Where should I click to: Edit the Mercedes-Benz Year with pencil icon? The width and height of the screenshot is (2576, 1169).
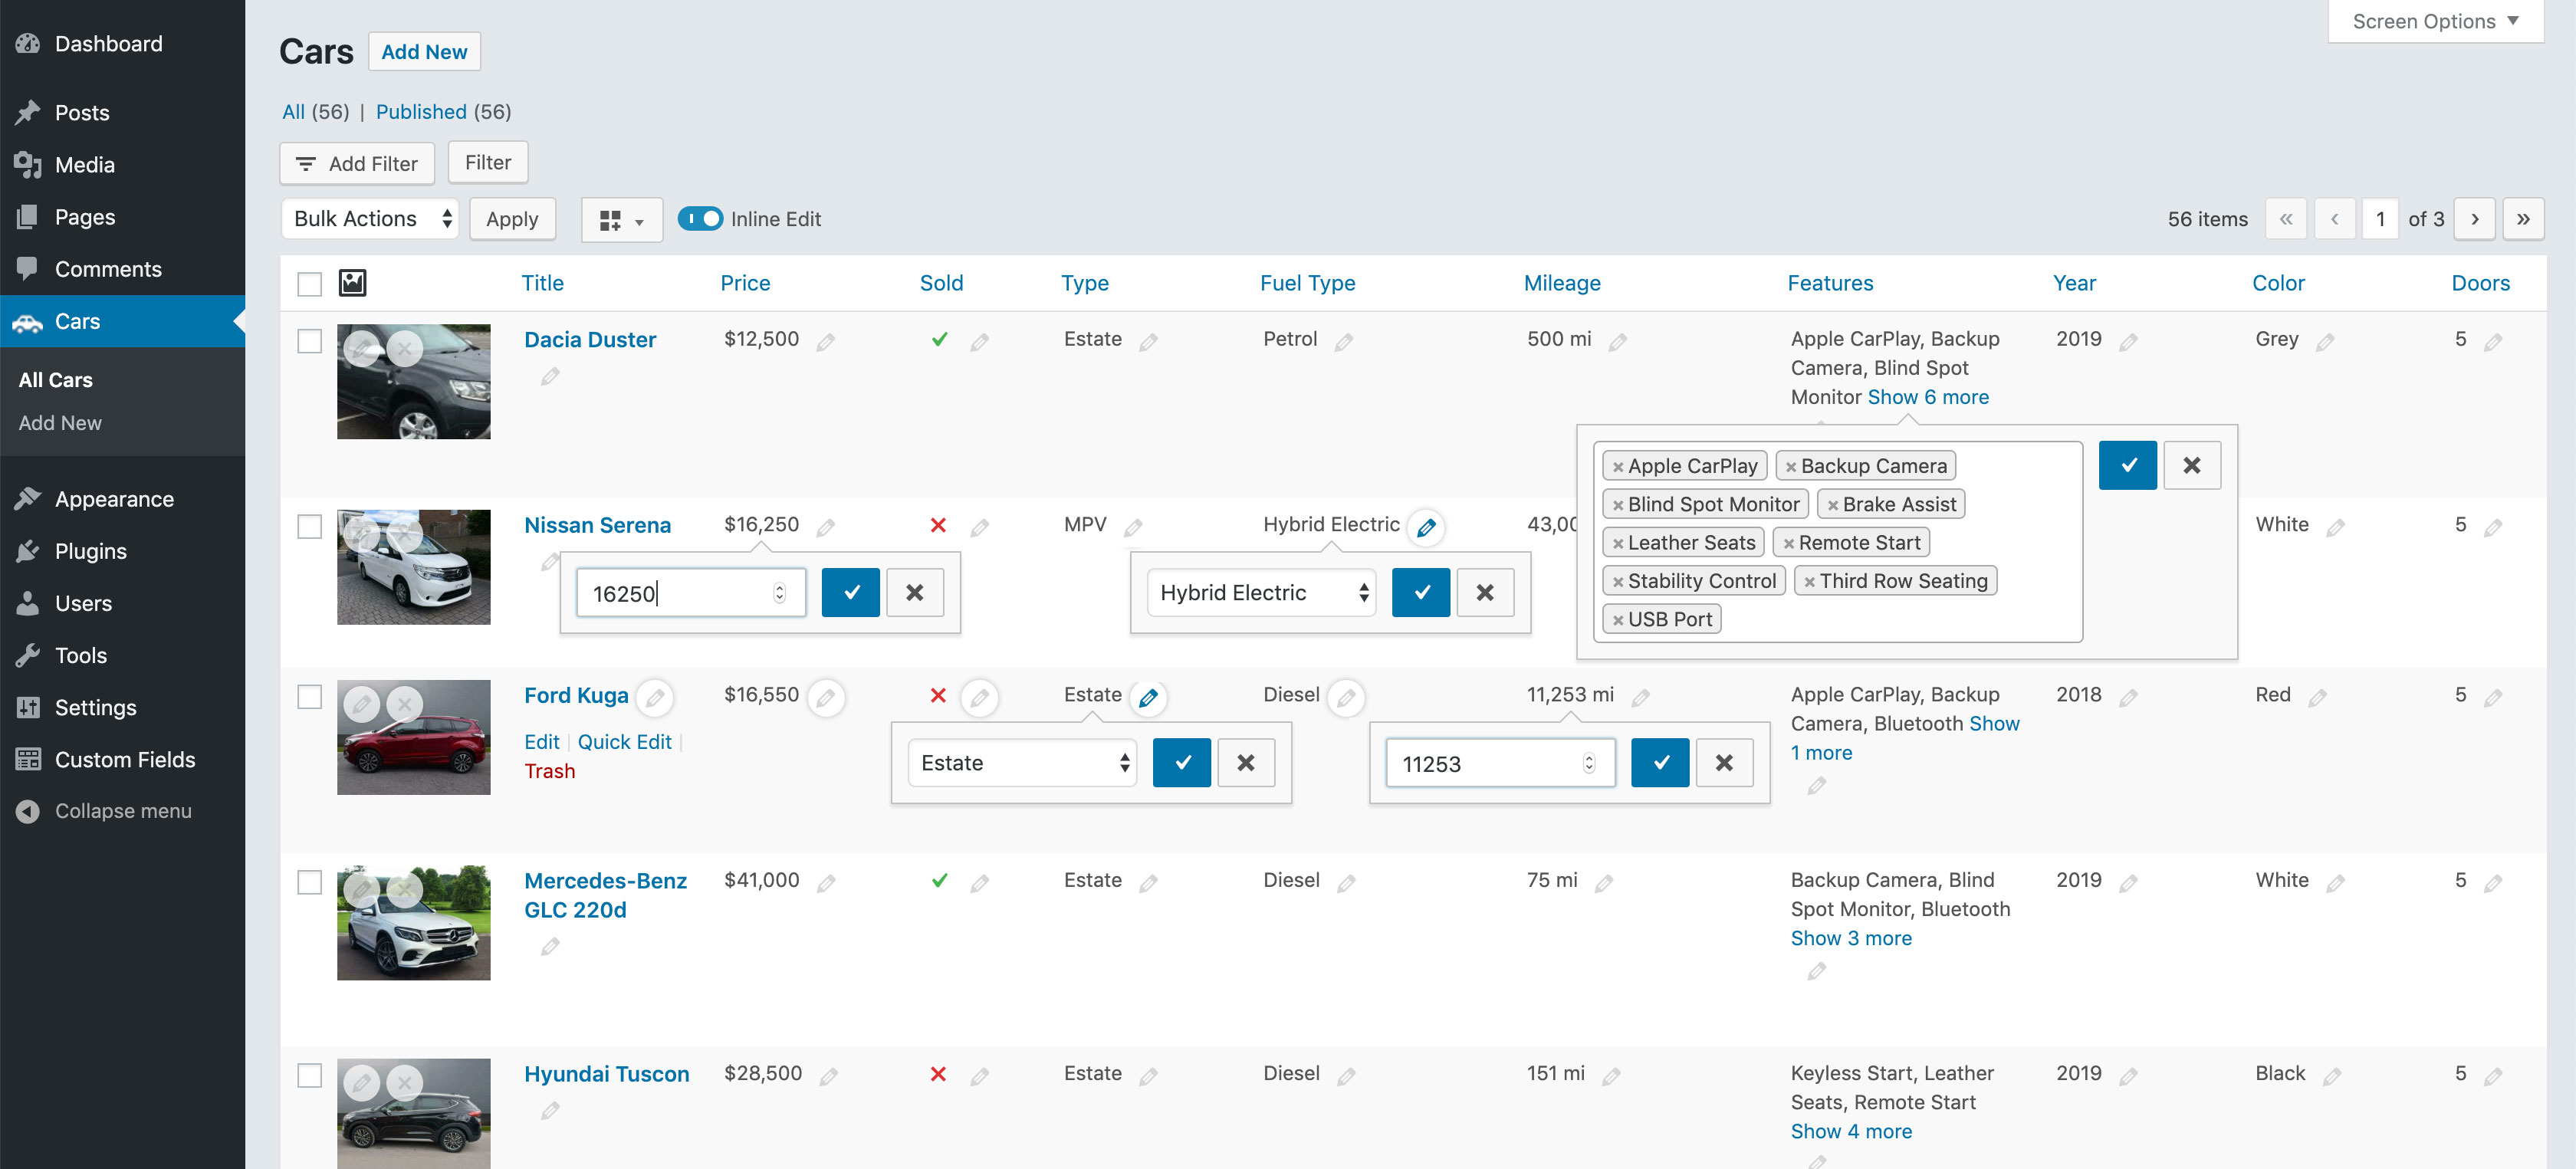point(2129,882)
